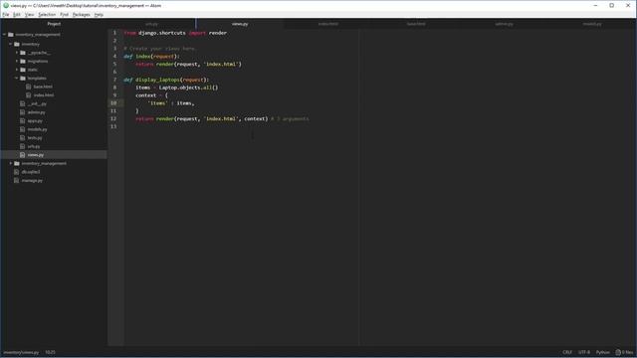Viewport: 637px width, 358px height.
Task: Open the View menu
Action: 29,15
